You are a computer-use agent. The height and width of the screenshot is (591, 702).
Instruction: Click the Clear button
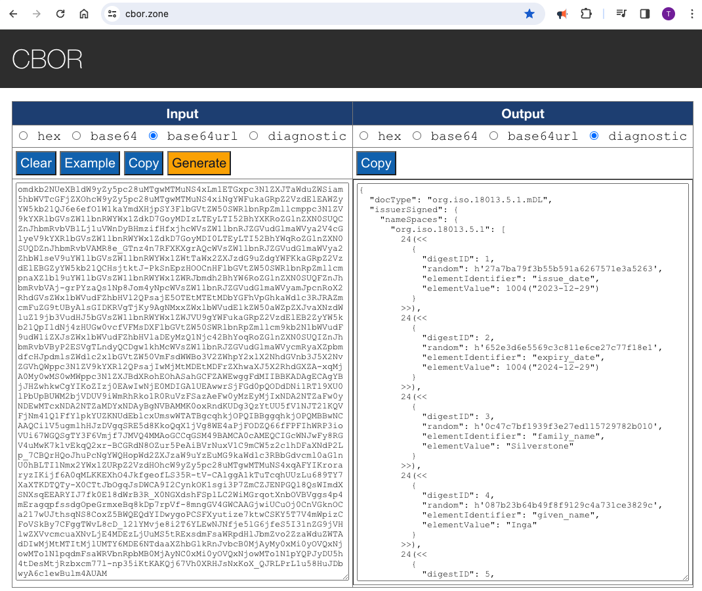pyautogui.click(x=36, y=163)
